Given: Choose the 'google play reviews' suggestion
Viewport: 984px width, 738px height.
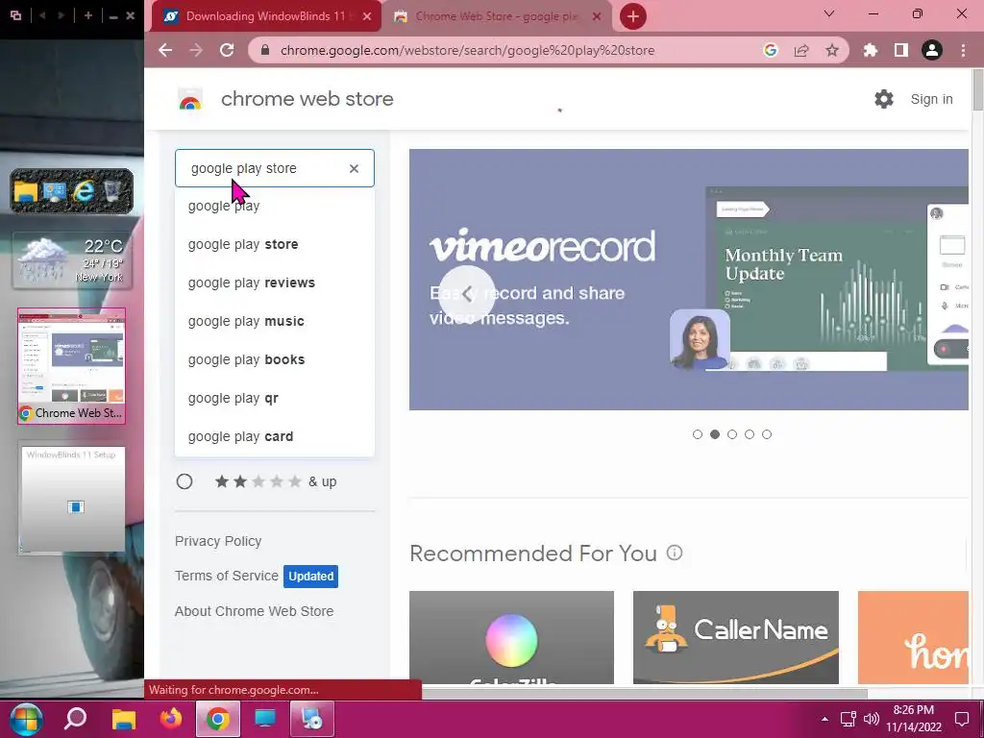Looking at the screenshot, I should point(275,283).
